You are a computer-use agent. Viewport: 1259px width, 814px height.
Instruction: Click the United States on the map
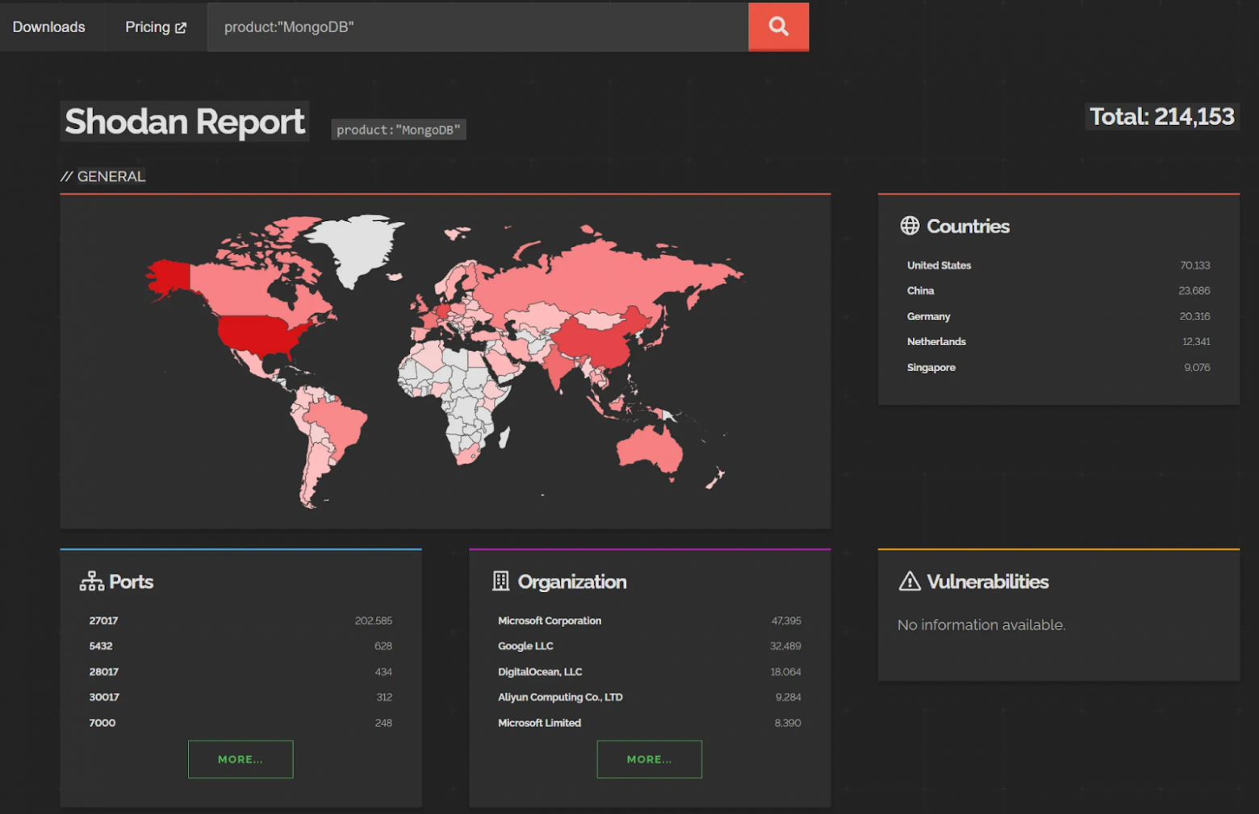[x=260, y=332]
